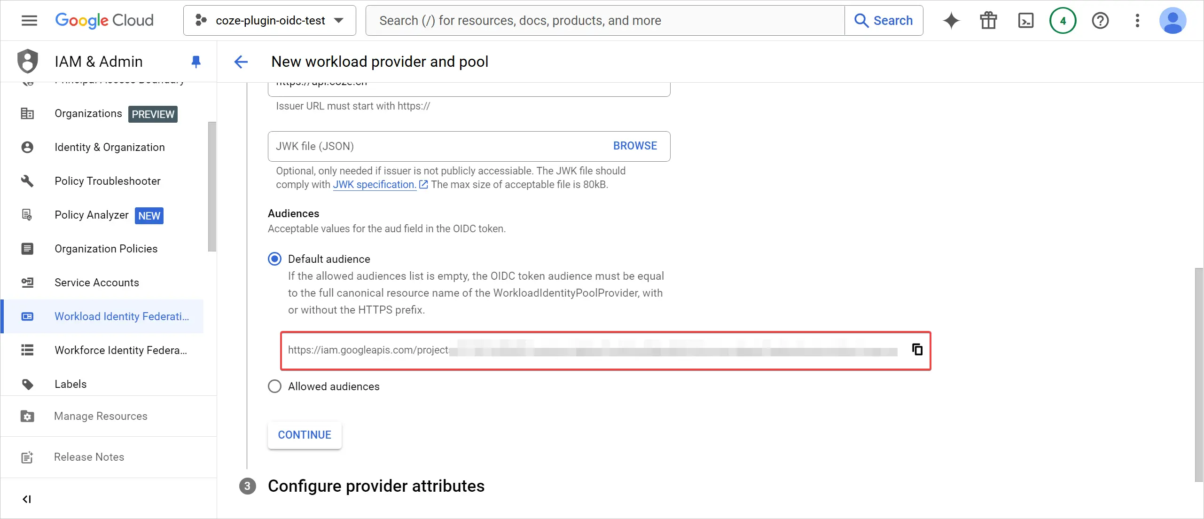Unpin IAM & Admin with pin icon
The image size is (1204, 519).
pyautogui.click(x=196, y=62)
